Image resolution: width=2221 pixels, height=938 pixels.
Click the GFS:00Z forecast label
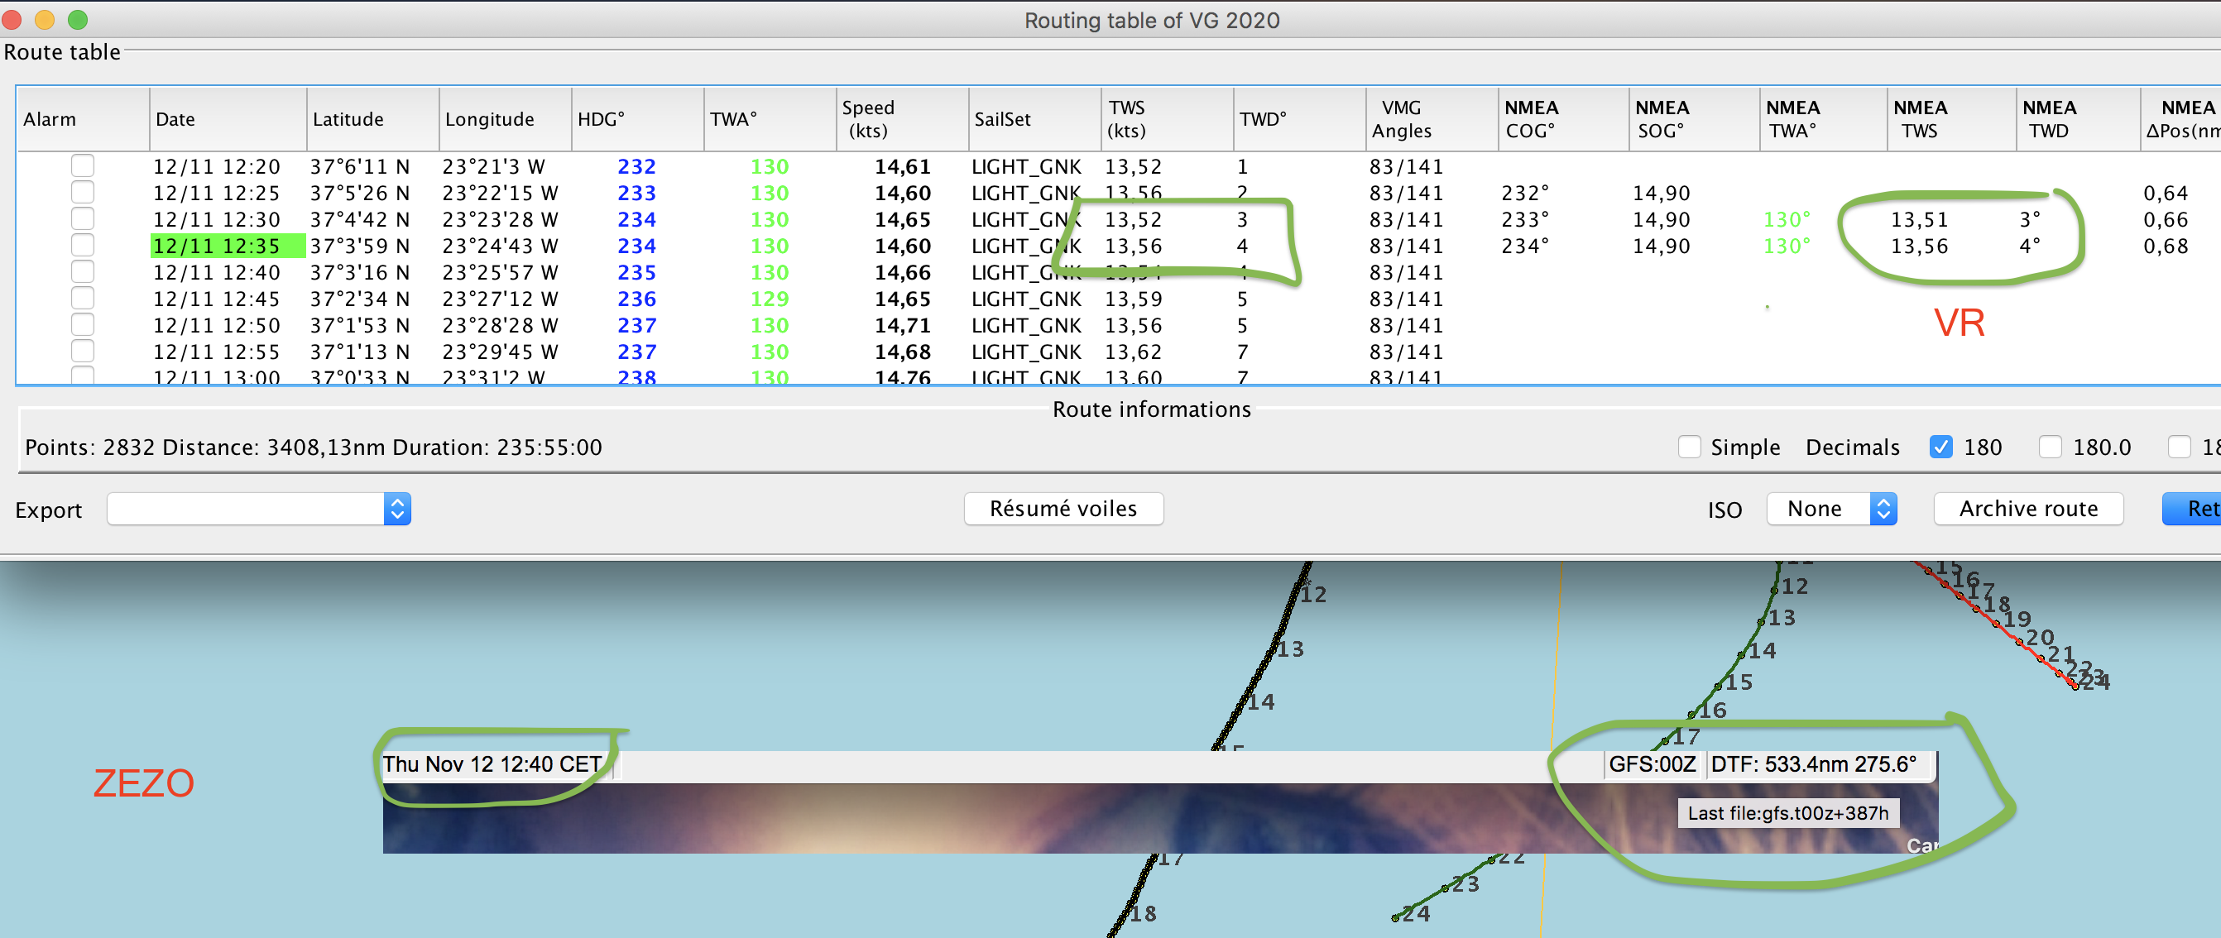(x=1651, y=763)
